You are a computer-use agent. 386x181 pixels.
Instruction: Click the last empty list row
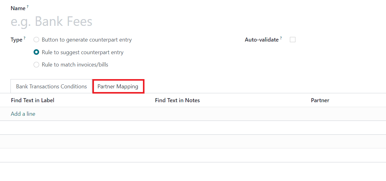pos(193,155)
